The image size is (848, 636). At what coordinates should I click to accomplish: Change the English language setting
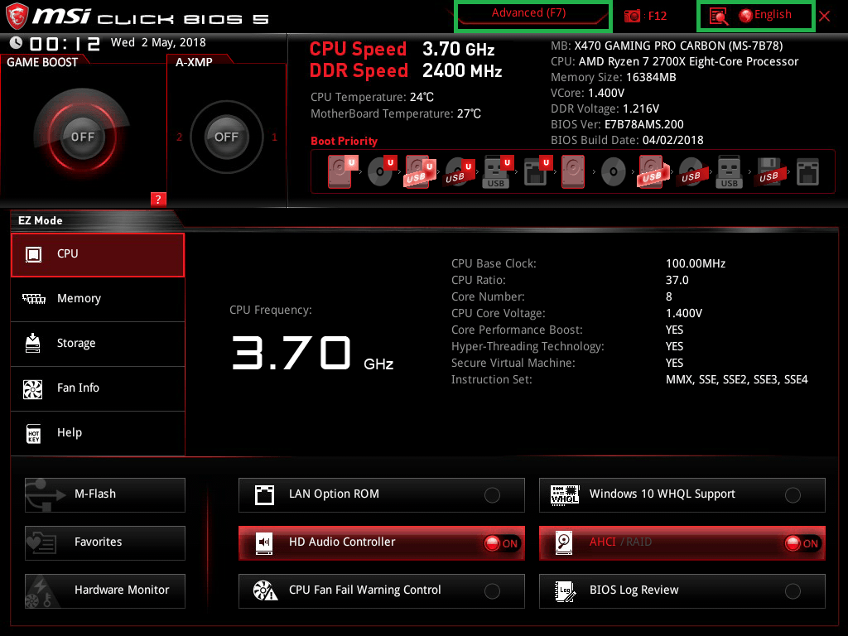click(x=766, y=15)
